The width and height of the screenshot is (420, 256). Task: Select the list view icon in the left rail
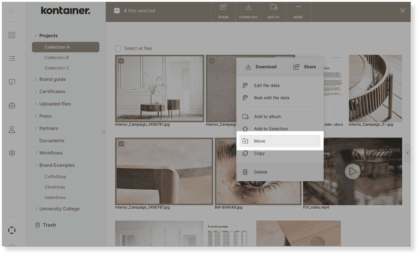(x=12, y=59)
